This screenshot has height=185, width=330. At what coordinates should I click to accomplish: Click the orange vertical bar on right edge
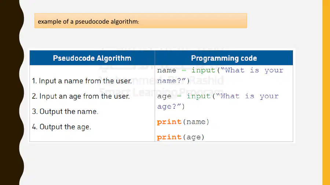coord(326,92)
